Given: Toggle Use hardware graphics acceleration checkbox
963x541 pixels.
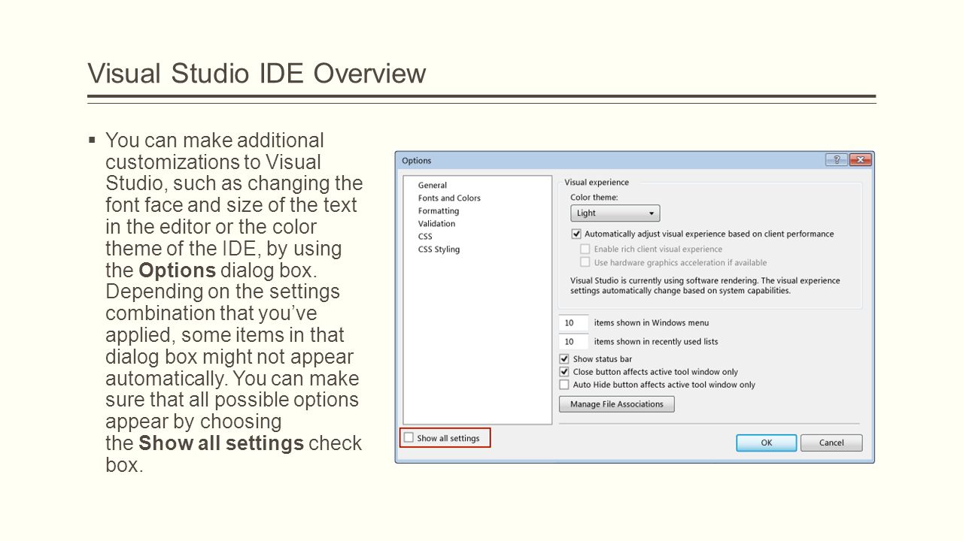Looking at the screenshot, I should [585, 262].
